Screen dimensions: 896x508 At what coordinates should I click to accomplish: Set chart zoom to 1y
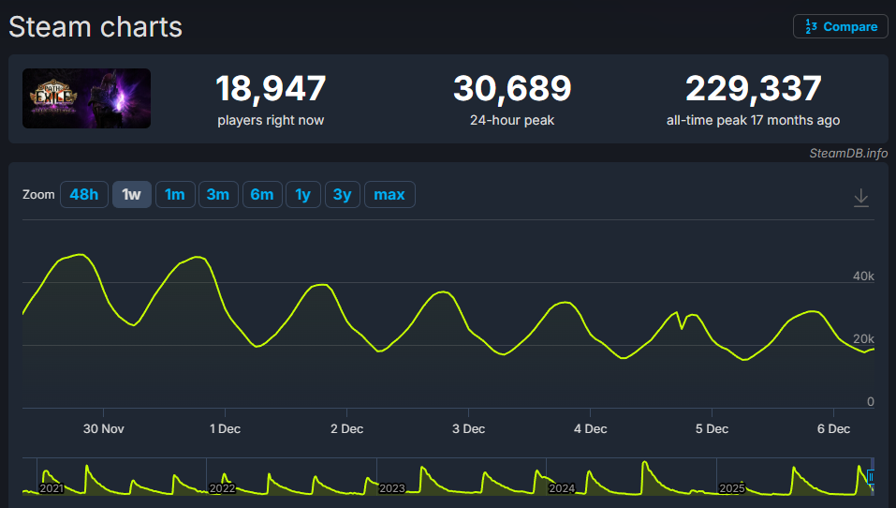pyautogui.click(x=302, y=195)
